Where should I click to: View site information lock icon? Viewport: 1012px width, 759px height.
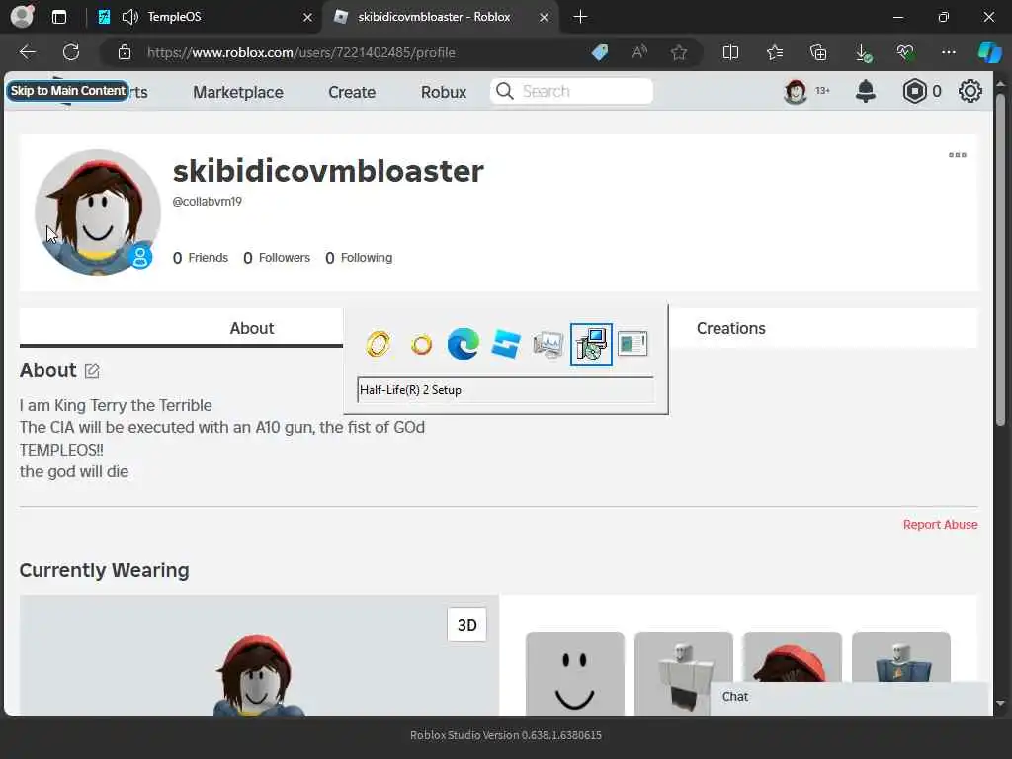click(x=125, y=52)
